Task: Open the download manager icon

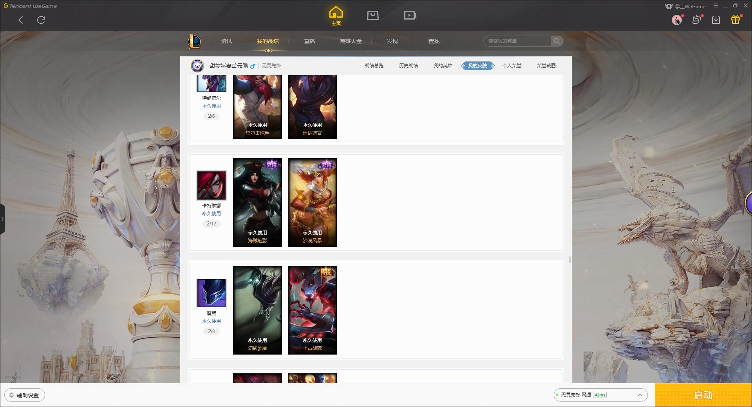Action: [x=716, y=20]
